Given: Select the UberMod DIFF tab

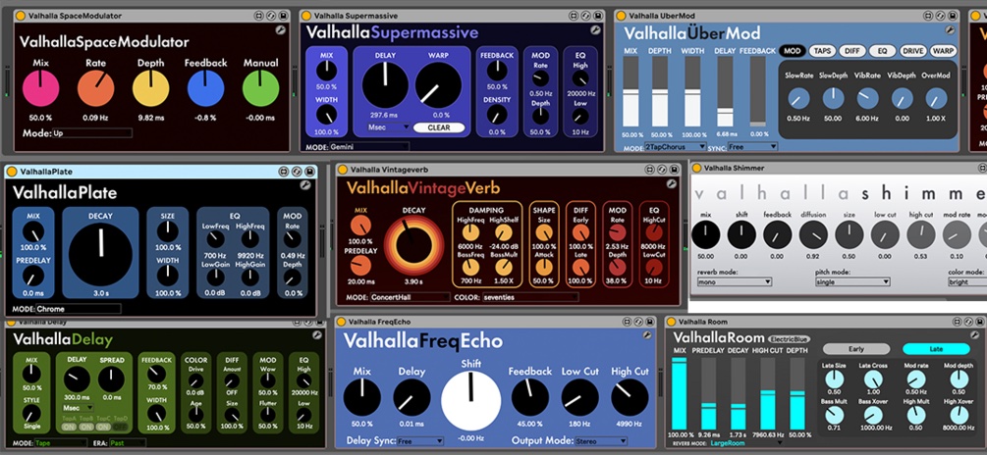Looking at the screenshot, I should point(852,51).
